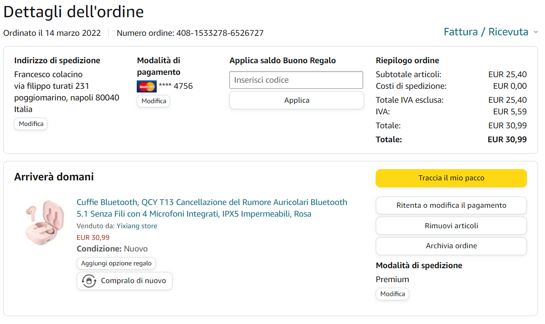Add gift option with Aggiungi opzione regalo

pyautogui.click(x=116, y=263)
